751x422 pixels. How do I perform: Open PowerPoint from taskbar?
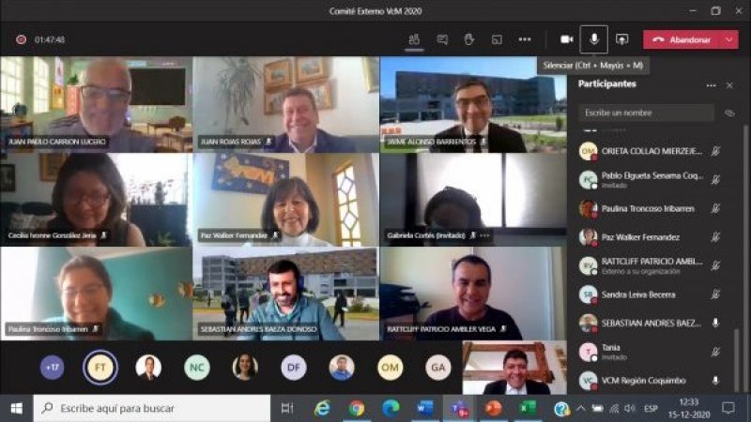(x=494, y=408)
